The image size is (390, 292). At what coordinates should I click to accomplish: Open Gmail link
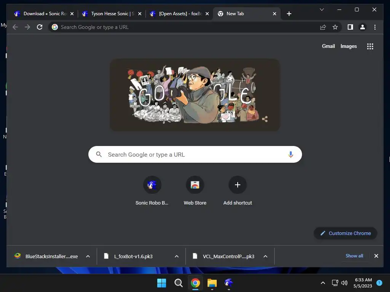coord(328,46)
